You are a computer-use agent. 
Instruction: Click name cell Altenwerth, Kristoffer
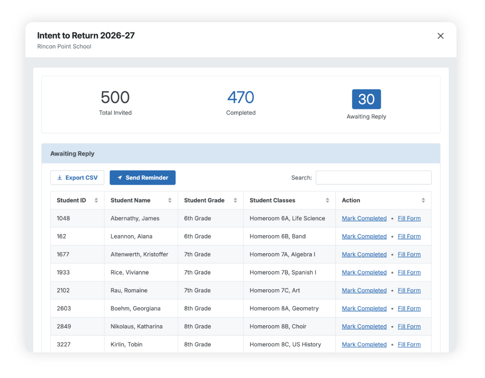(x=141, y=254)
